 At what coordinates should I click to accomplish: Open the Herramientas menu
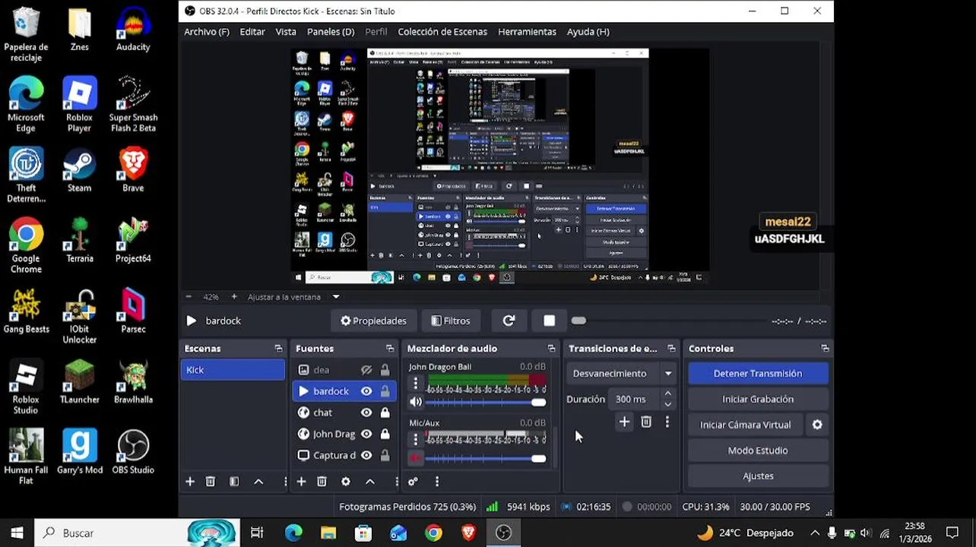[x=528, y=32]
